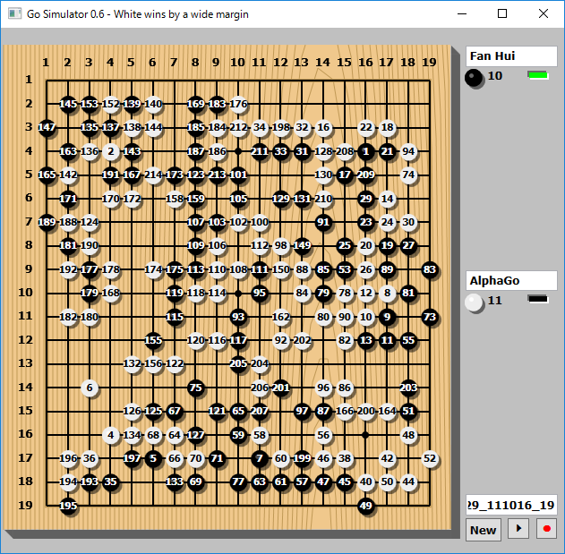The image size is (565, 554).
Task: Click black stone numbered 83
Action: point(430,269)
